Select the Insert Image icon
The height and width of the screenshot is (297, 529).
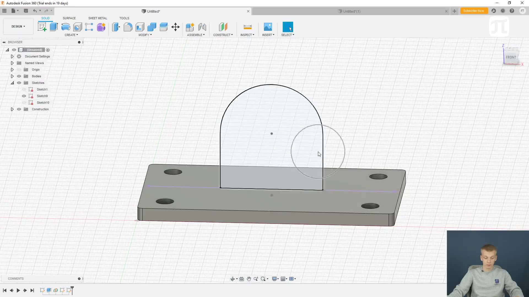click(x=268, y=27)
